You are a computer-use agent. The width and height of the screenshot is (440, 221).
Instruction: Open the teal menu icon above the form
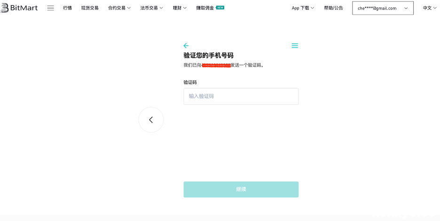[x=295, y=46]
